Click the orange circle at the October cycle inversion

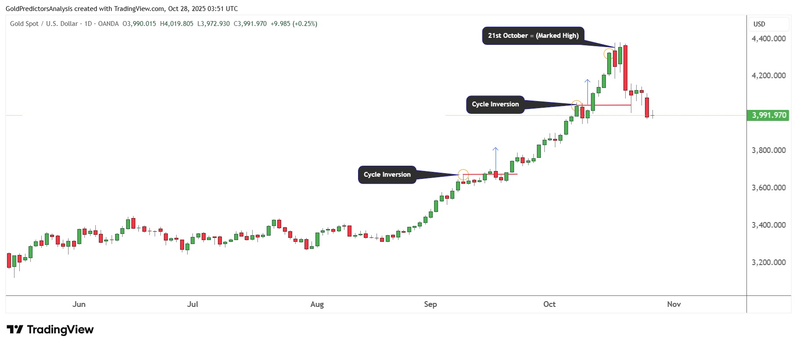click(576, 106)
